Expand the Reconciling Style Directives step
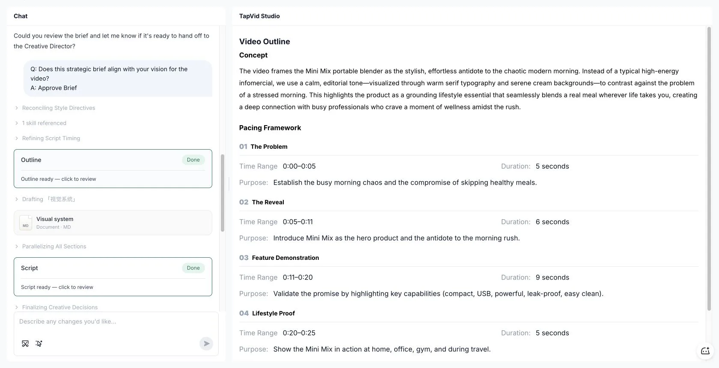719x368 pixels. click(x=55, y=108)
